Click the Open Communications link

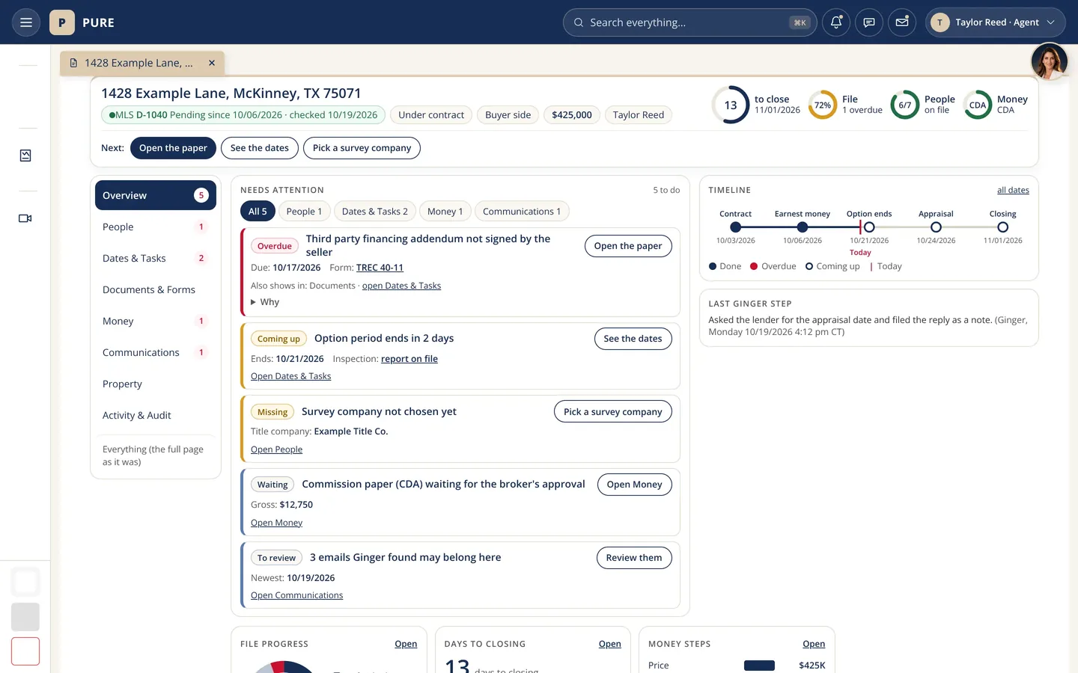(x=296, y=595)
